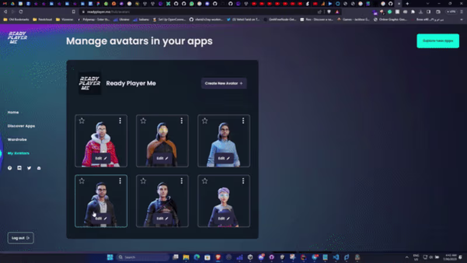Image resolution: width=467 pixels, height=263 pixels.
Task: Click the Ready Player Me app logo in card
Action: pos(90,83)
